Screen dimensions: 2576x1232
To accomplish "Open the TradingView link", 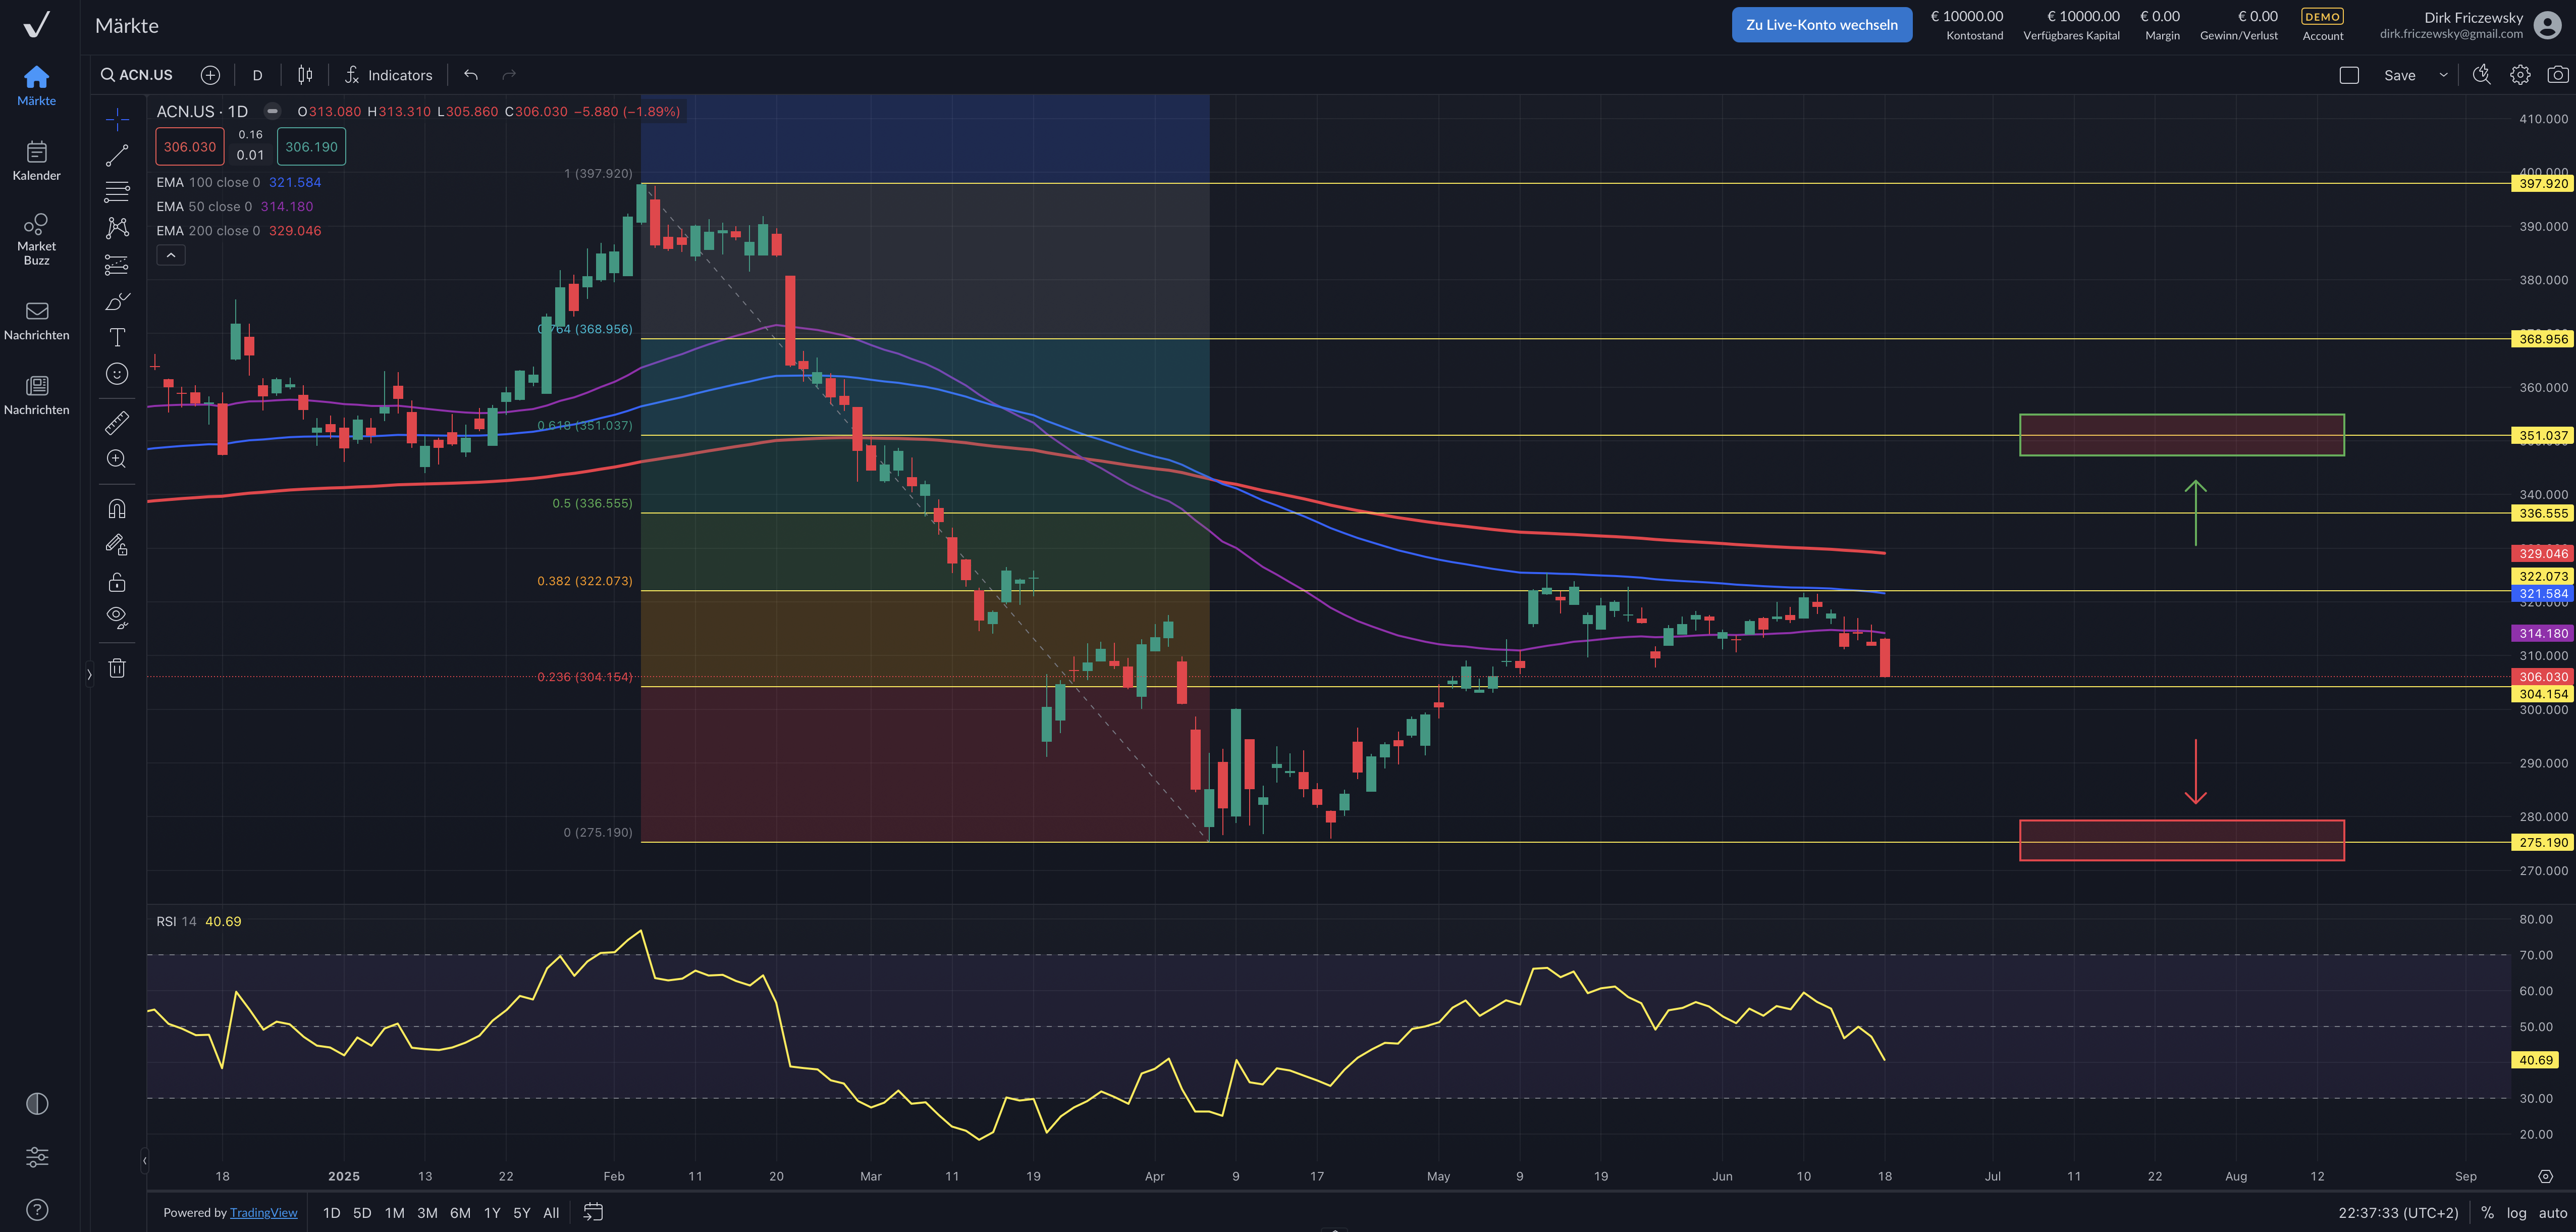I will [x=263, y=1212].
